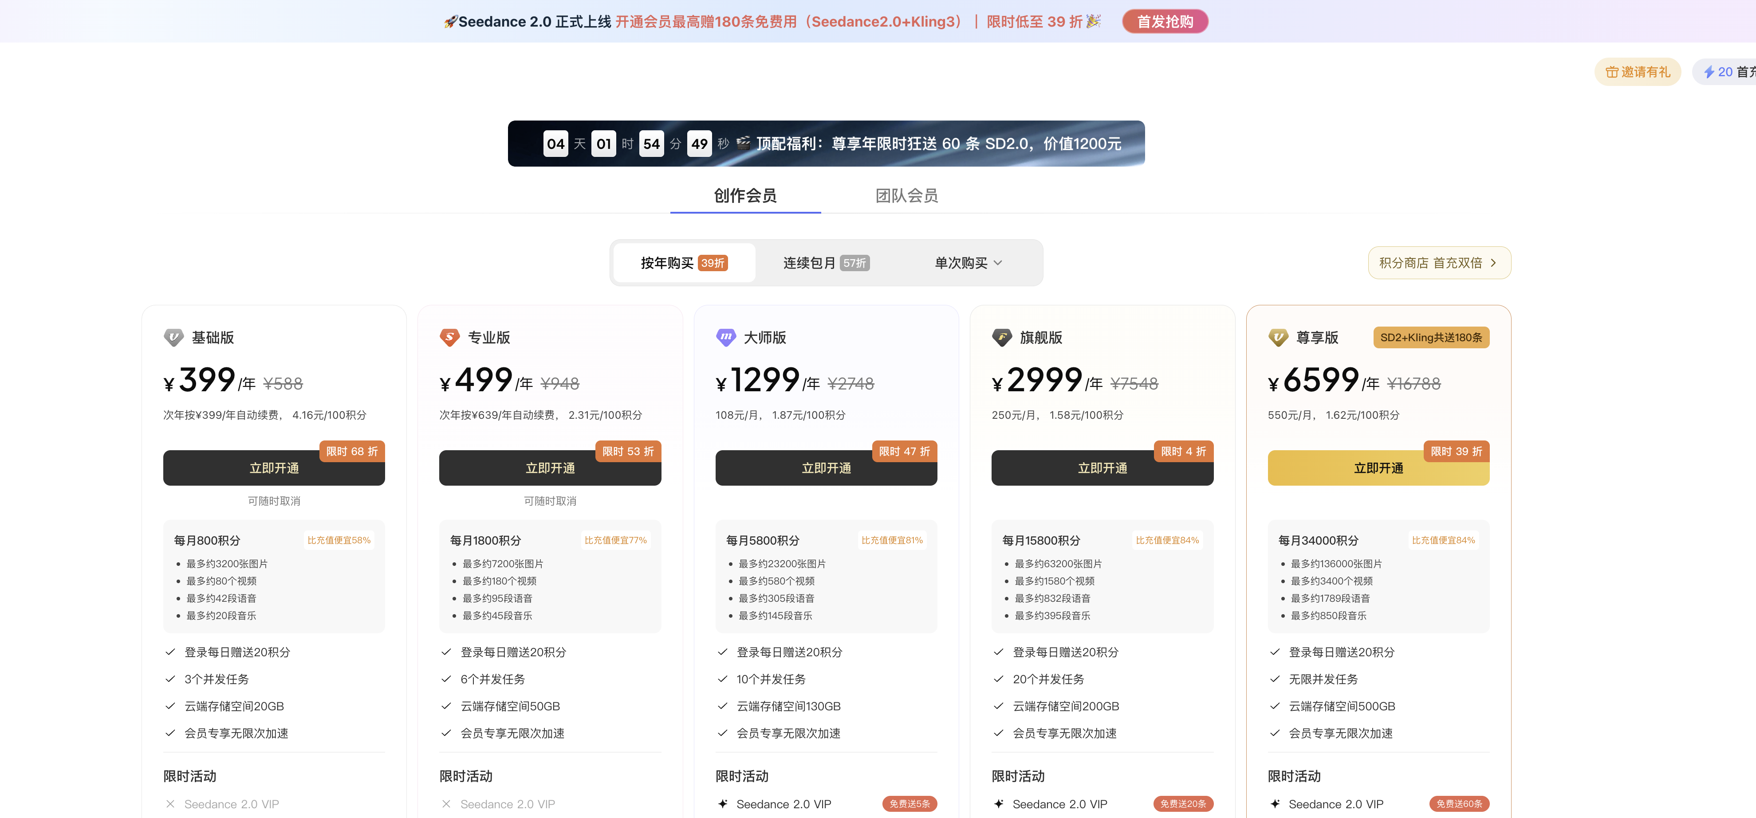Image resolution: width=1756 pixels, height=818 pixels.
Task: Expand 积分商店 首充双倍 chevron link
Action: 1439,263
